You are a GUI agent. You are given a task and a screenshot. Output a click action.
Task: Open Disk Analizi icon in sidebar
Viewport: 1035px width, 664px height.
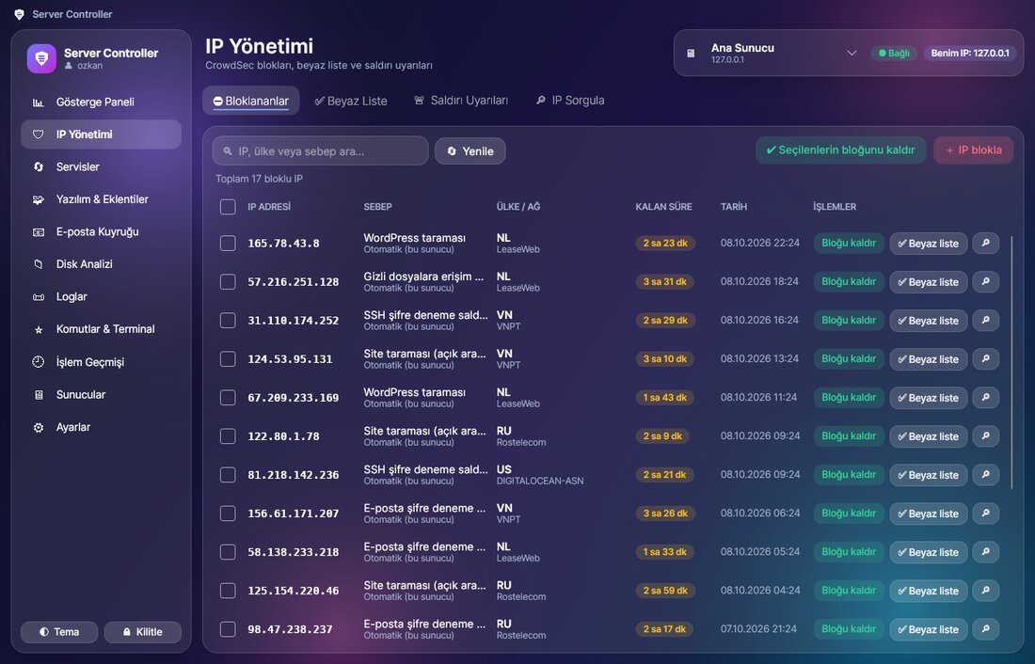39,264
